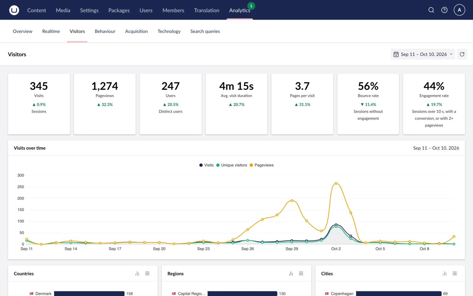Screen dimensions: 473x296
Task: Open the user avatar A menu
Action: pyautogui.click(x=459, y=10)
